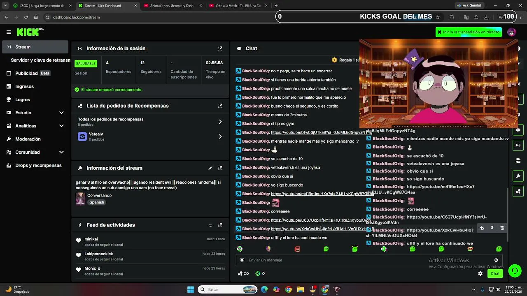This screenshot has height=296, width=527.
Task: Open the green support headset bubble
Action: [515, 271]
